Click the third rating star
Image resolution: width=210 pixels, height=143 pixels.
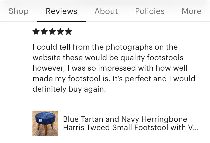pos(52,31)
